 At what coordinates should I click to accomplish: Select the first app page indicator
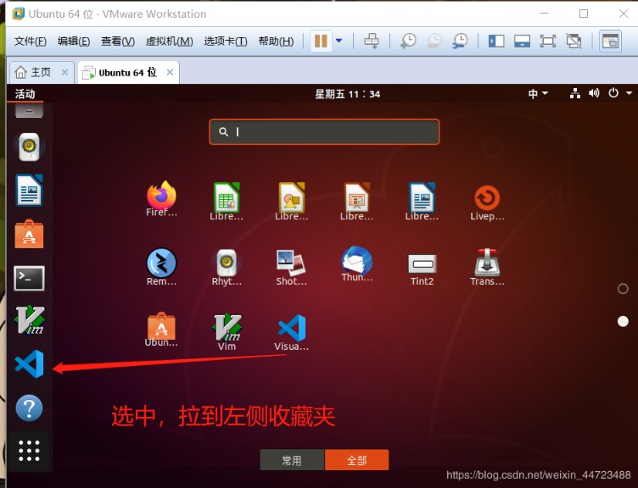coord(623,289)
